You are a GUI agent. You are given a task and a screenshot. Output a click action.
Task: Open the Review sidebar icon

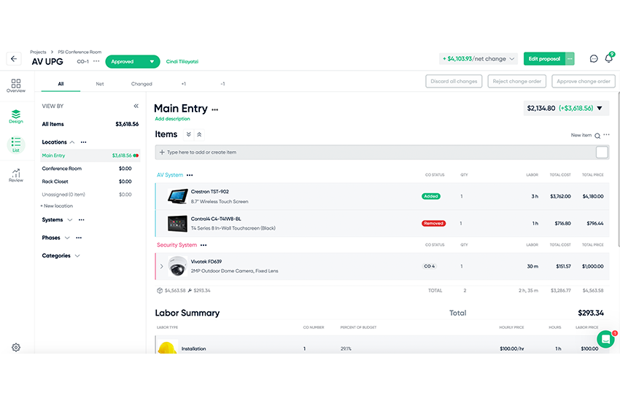click(x=16, y=175)
